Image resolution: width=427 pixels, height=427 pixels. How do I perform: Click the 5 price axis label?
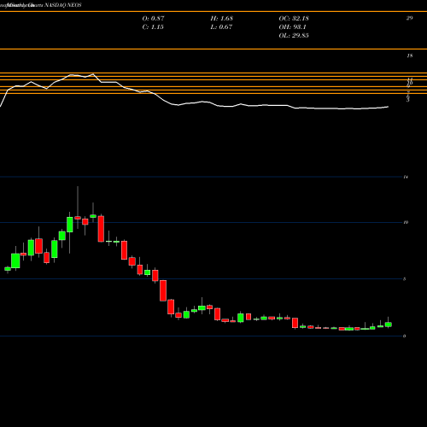(x=405, y=279)
